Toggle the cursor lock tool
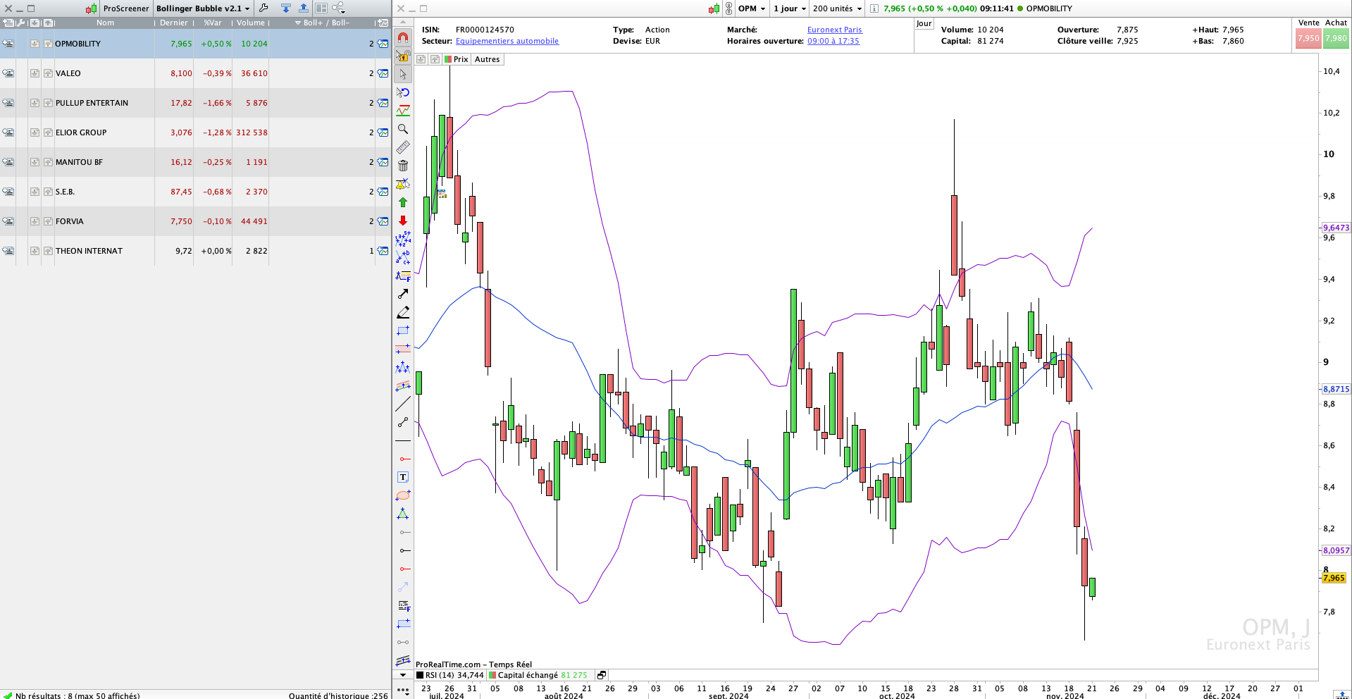This screenshot has width=1352, height=699. [x=403, y=56]
